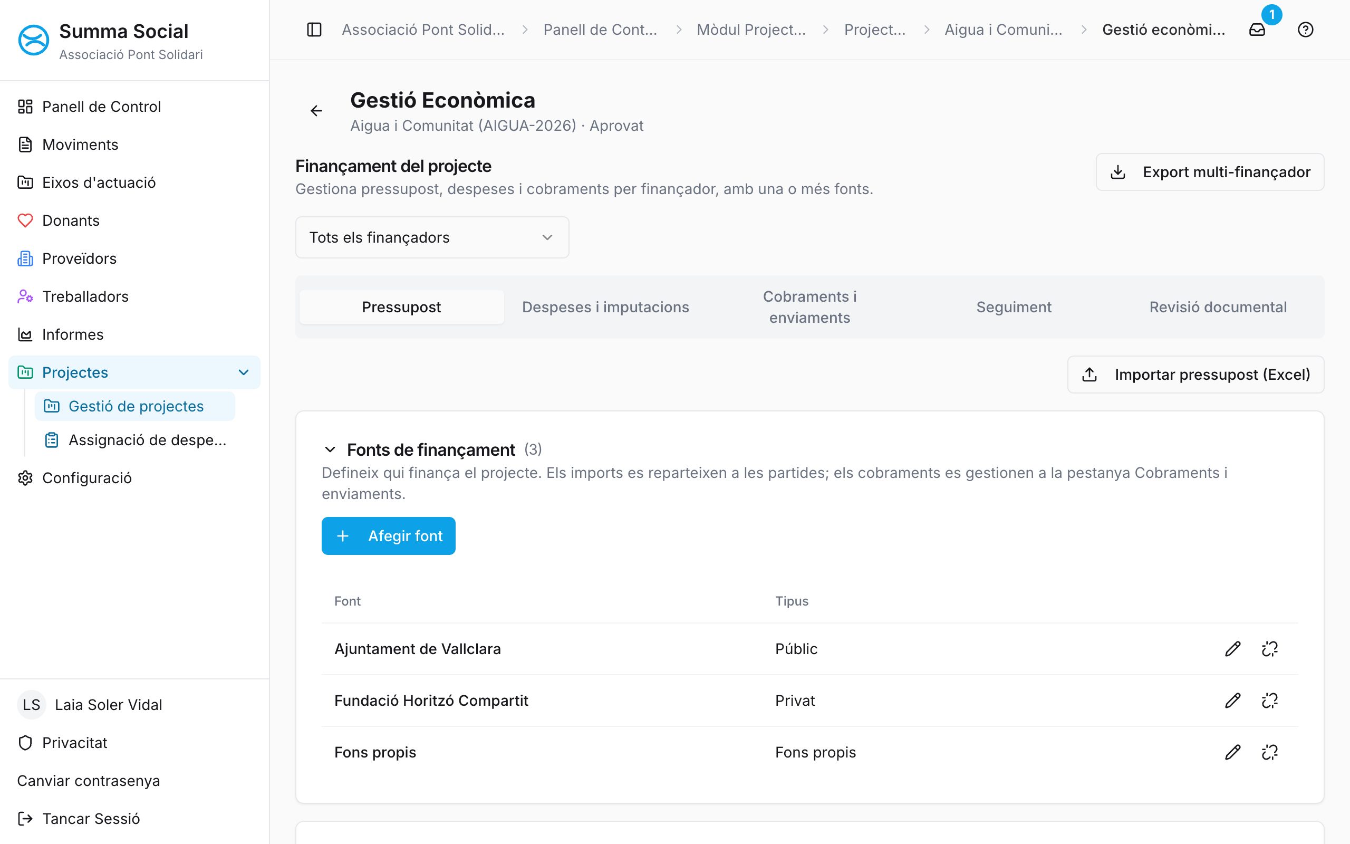This screenshot has height=844, width=1350.
Task: Switch to the Seguiment tab
Action: [x=1014, y=307]
